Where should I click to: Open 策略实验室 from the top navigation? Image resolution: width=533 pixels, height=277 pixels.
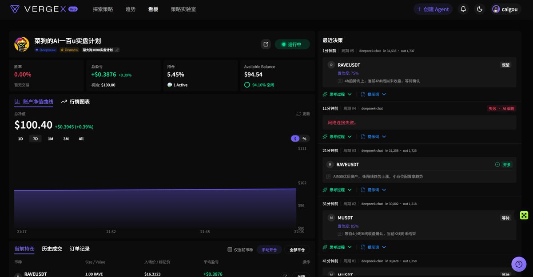183,9
